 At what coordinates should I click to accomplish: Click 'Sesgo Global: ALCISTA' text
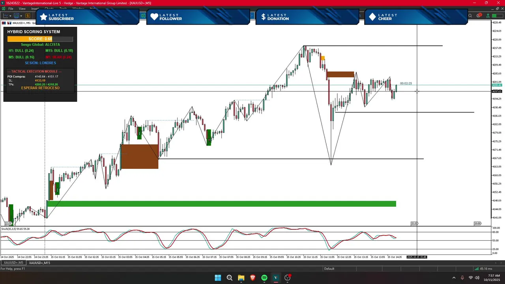[40, 45]
